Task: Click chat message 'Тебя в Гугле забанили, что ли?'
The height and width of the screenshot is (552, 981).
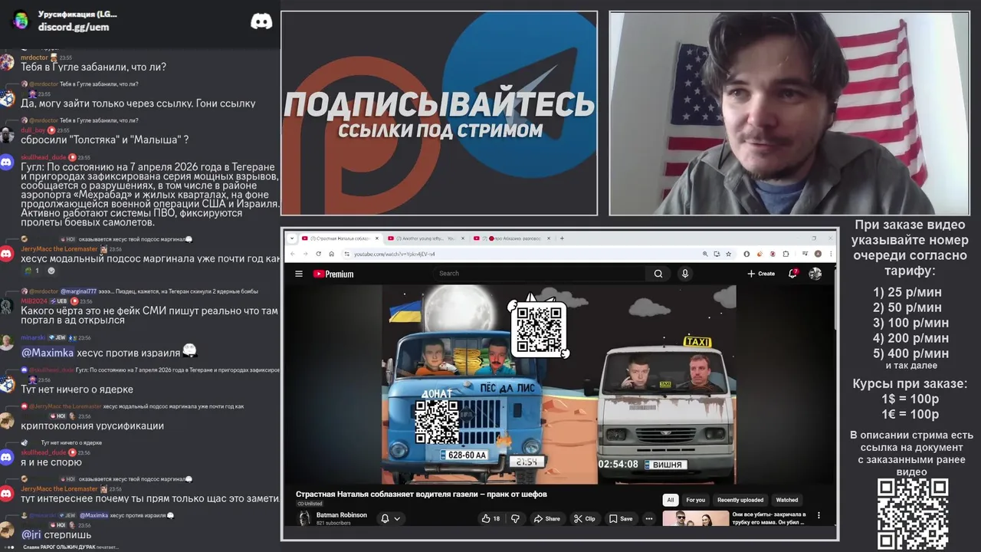Action: (94, 67)
